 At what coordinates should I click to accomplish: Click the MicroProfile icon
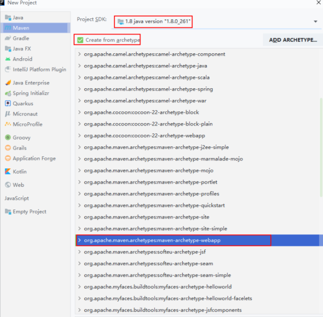point(8,124)
